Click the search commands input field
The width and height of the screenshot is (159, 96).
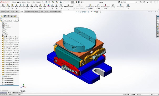[x=128, y=2]
